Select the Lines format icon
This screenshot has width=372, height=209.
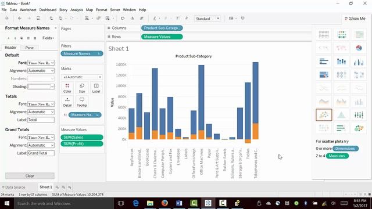35,38
